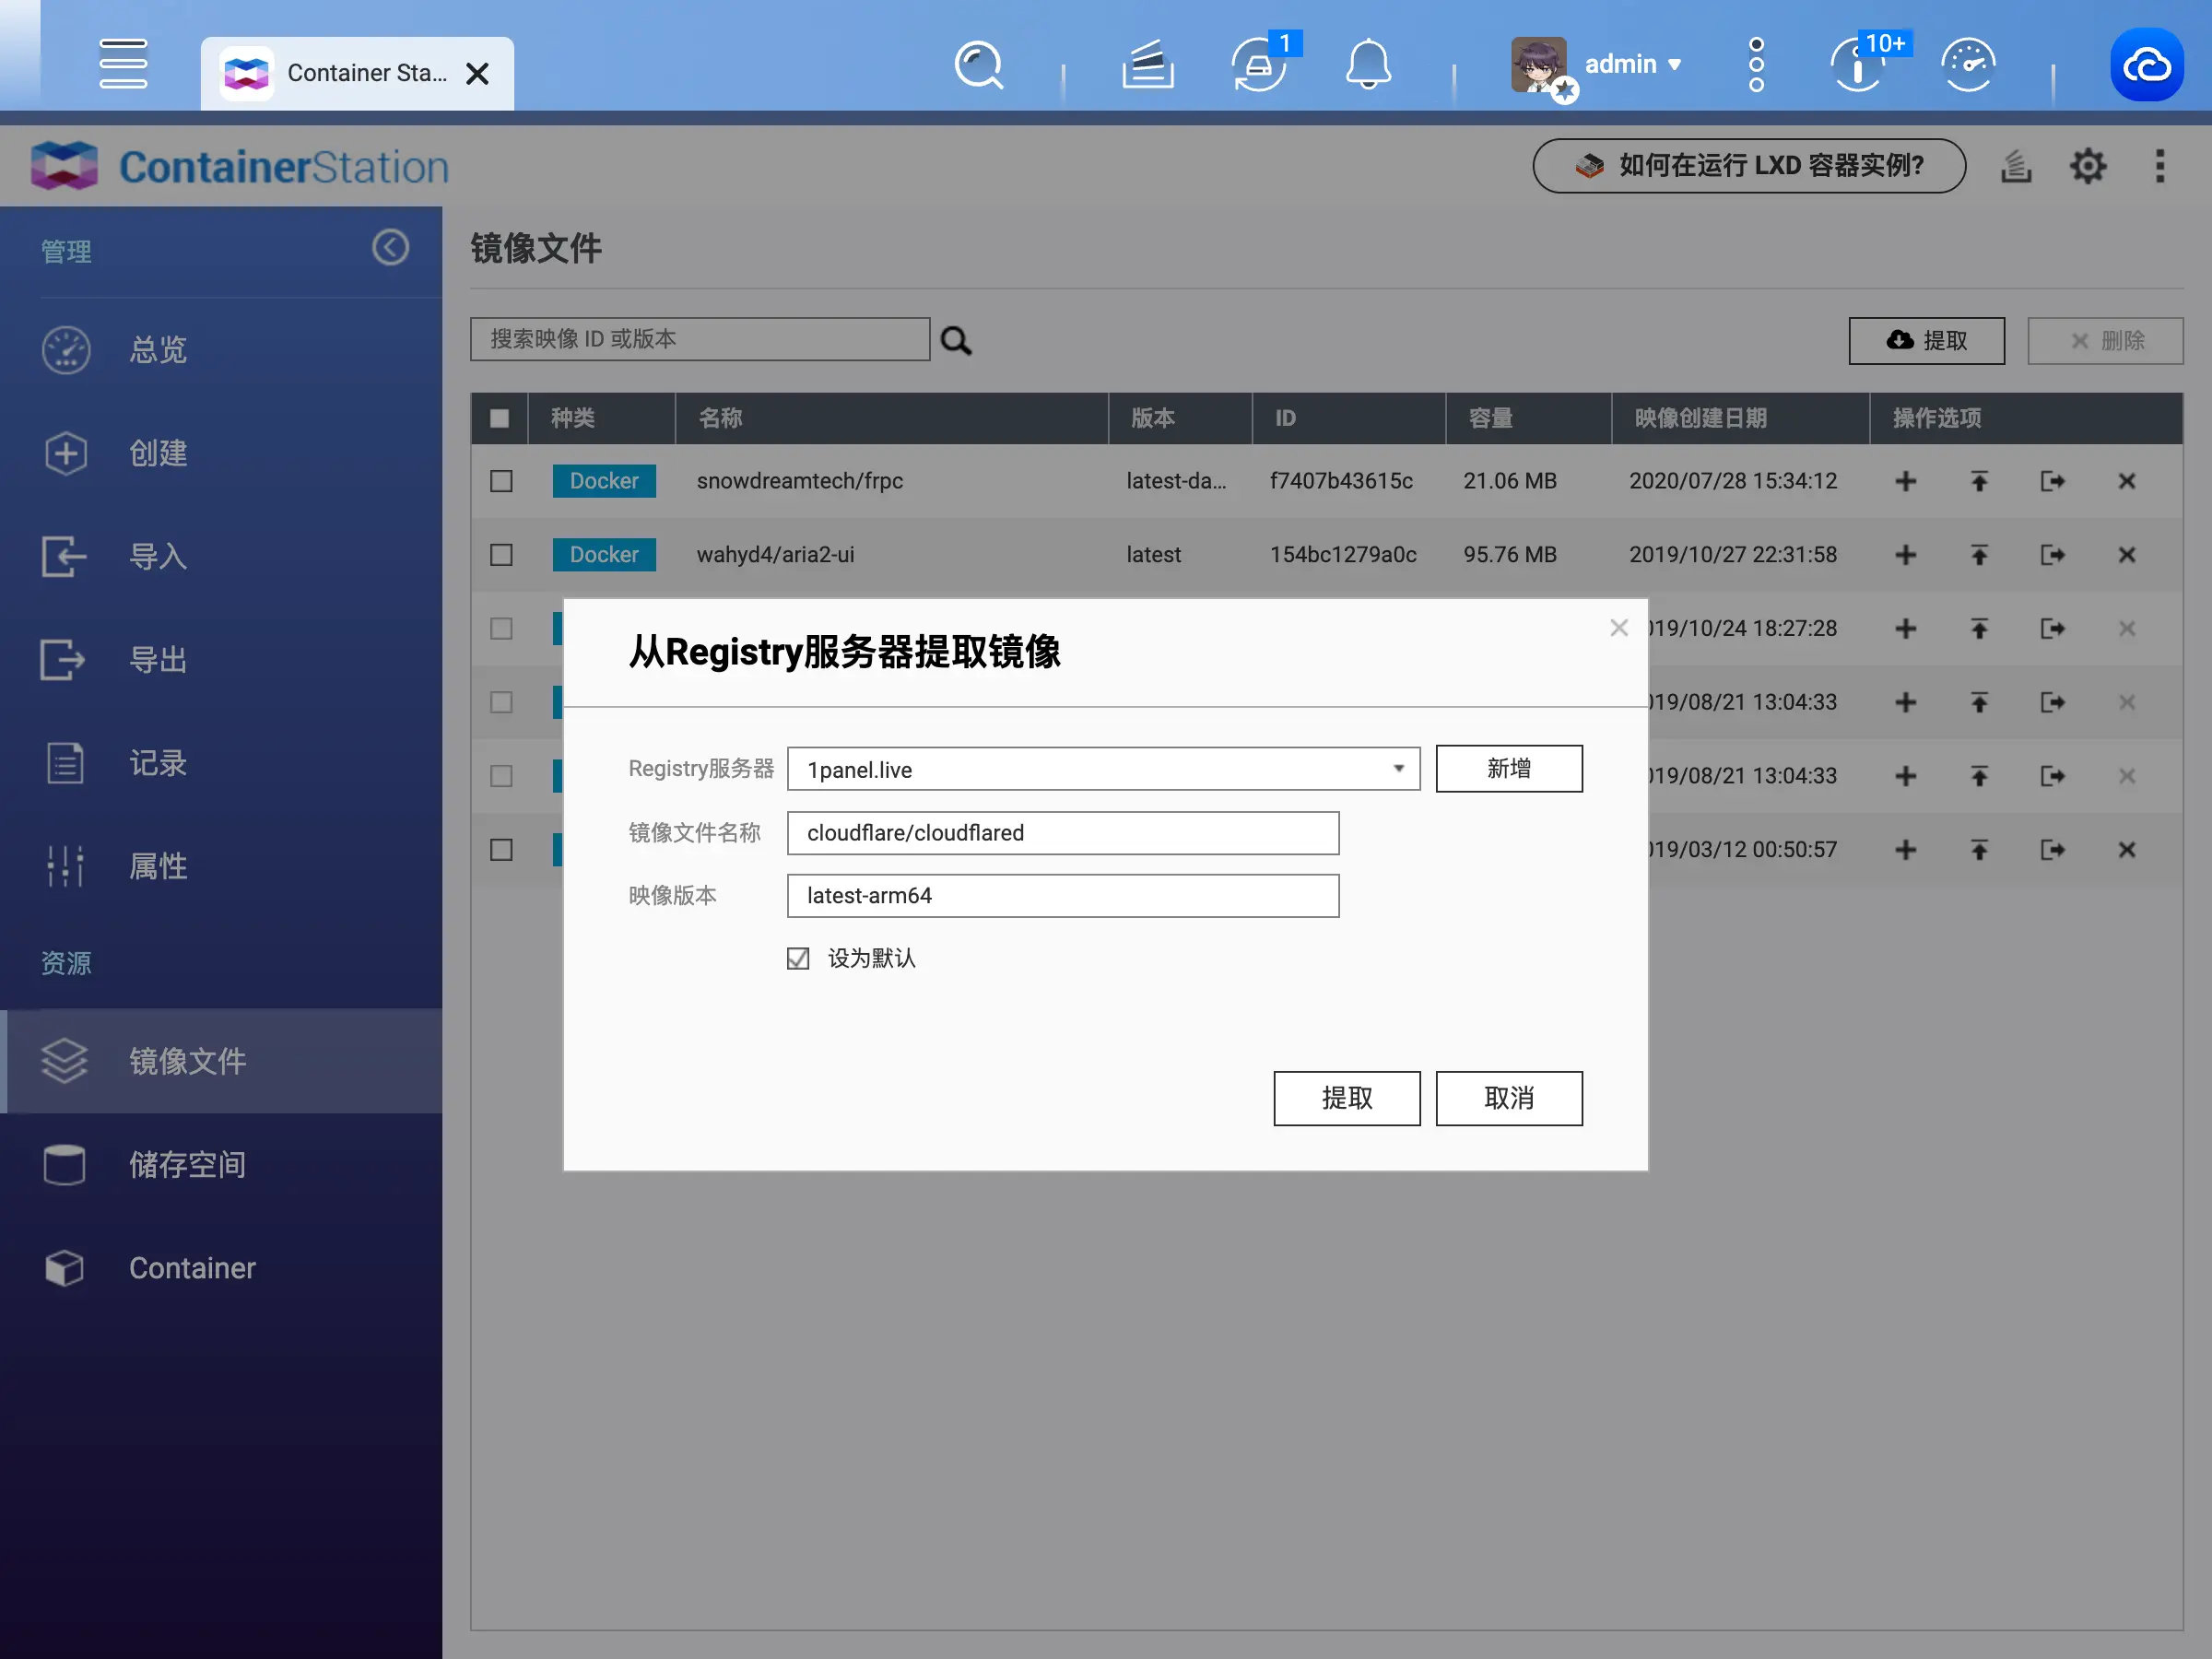The width and height of the screenshot is (2212, 1659).
Task: Close the Container Station tab
Action: tap(478, 74)
